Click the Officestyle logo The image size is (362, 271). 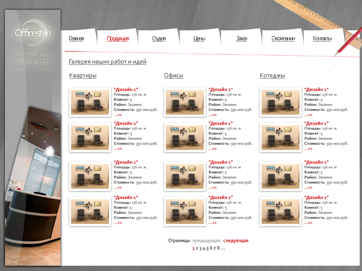(x=33, y=33)
